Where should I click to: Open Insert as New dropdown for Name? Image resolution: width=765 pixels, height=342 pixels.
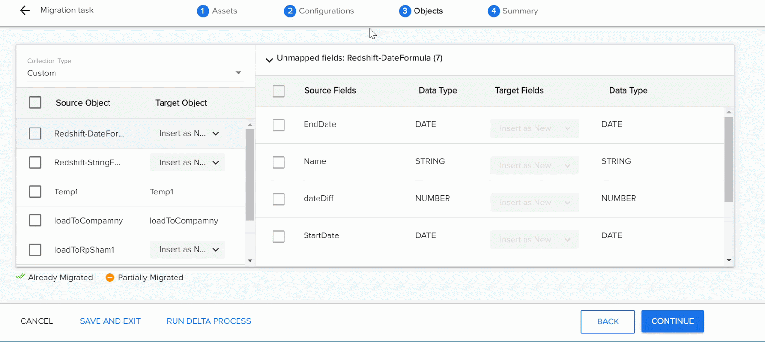point(534,165)
